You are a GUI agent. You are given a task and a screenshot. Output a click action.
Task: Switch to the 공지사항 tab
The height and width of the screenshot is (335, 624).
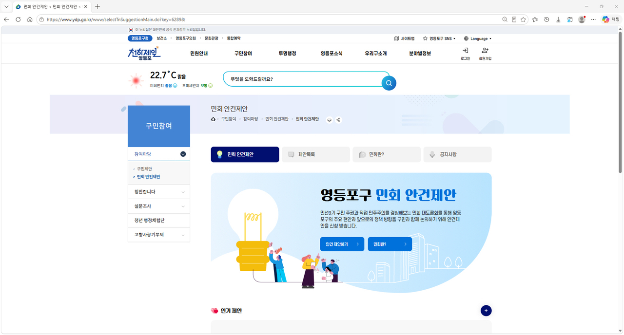tap(457, 154)
